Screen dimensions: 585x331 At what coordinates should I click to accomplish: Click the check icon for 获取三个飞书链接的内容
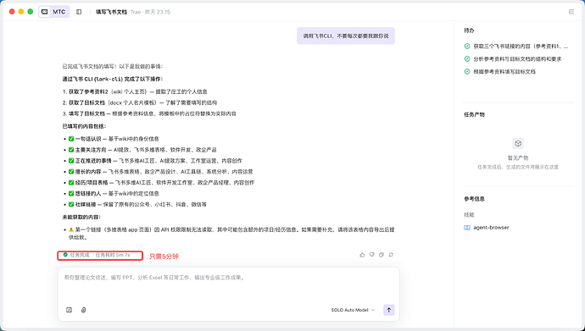pyautogui.click(x=467, y=47)
